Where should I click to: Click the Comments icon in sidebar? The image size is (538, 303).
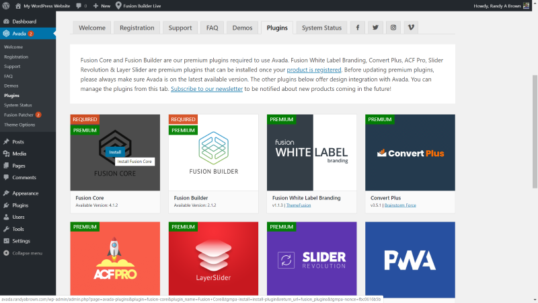pos(6,177)
